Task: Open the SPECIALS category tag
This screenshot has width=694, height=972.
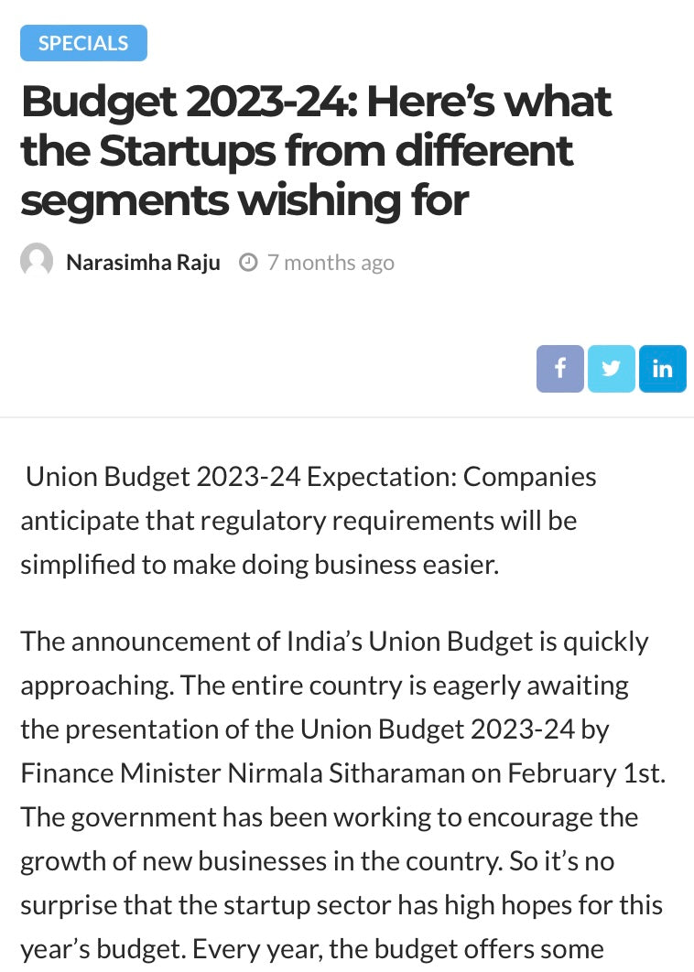Action: [x=83, y=43]
